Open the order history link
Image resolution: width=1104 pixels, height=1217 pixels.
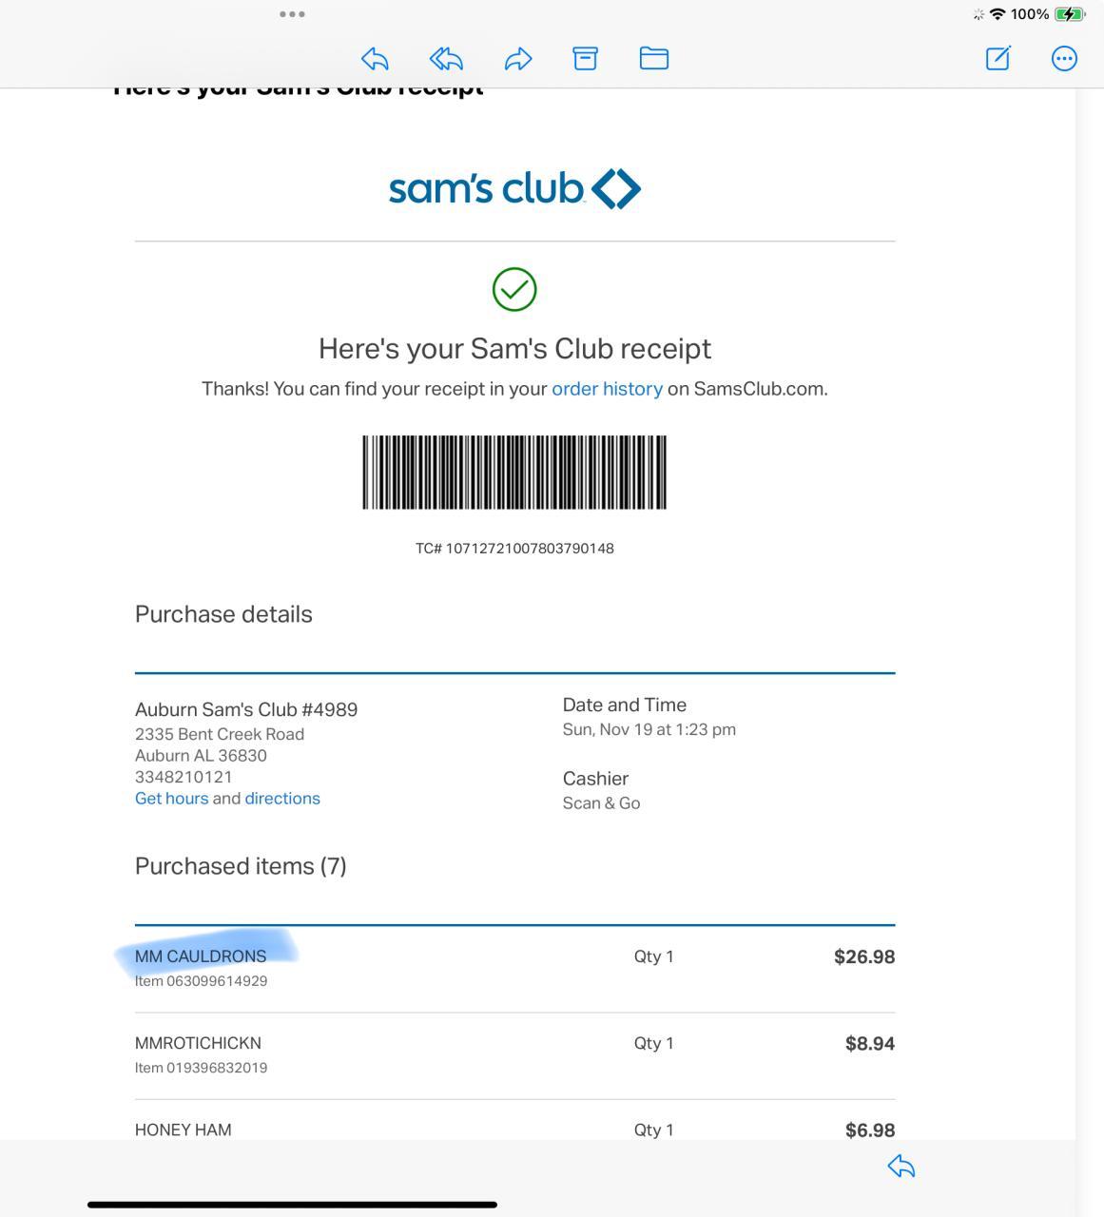[607, 389]
